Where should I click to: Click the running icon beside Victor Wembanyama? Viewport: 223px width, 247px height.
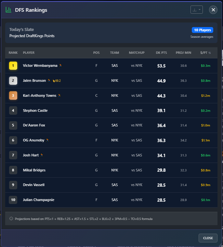click(x=60, y=65)
